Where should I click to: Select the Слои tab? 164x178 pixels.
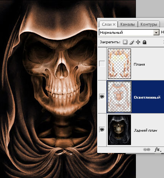point(107,24)
